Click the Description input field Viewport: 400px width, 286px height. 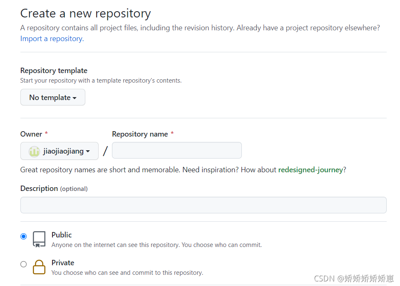[x=203, y=205]
